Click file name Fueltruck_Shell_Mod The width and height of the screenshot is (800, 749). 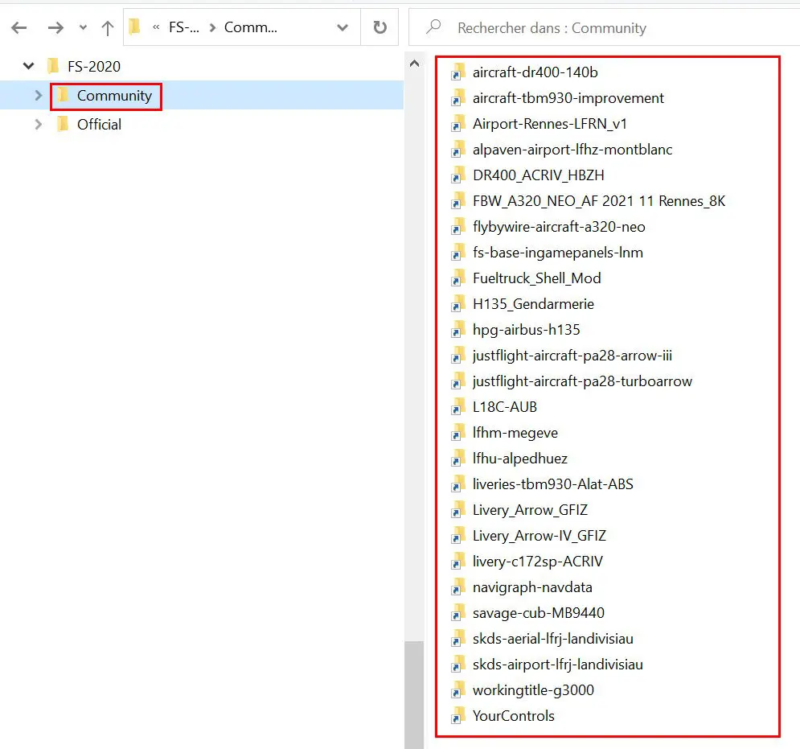[537, 278]
